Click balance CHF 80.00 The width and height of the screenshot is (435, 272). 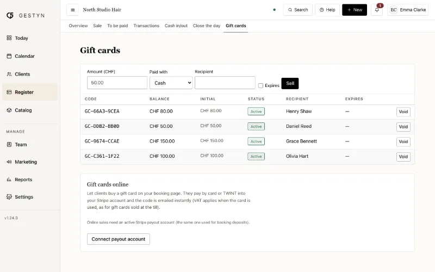161,112
